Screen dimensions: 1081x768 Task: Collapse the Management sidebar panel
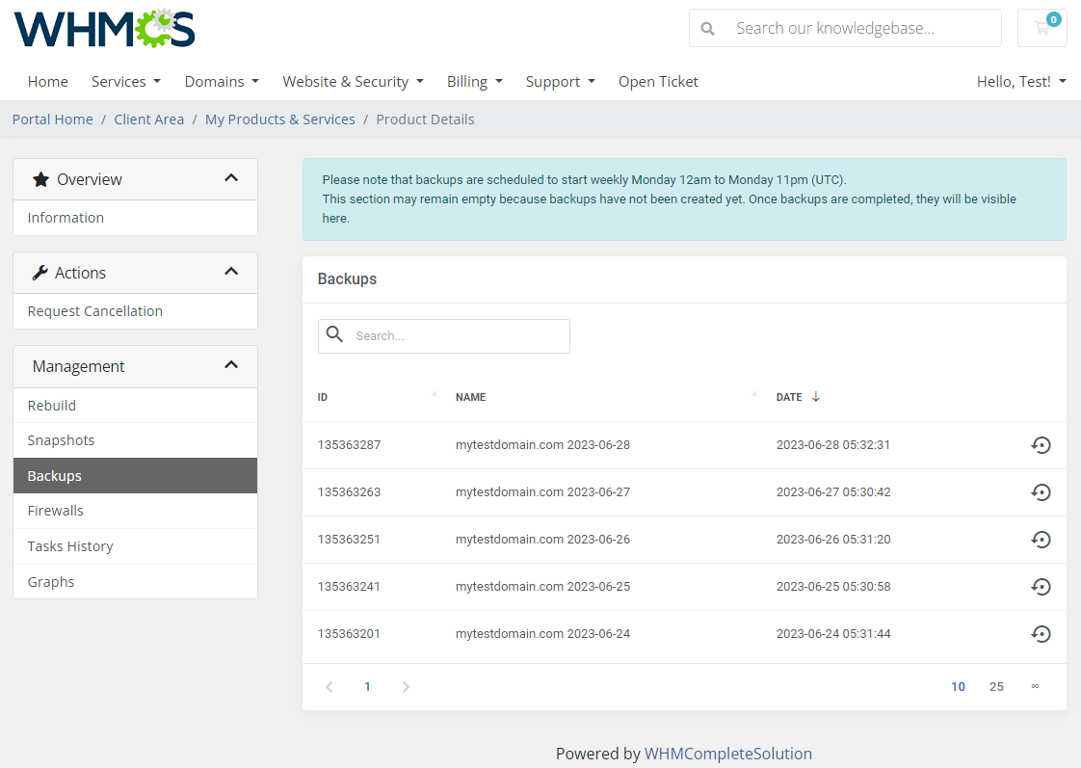pyautogui.click(x=230, y=365)
